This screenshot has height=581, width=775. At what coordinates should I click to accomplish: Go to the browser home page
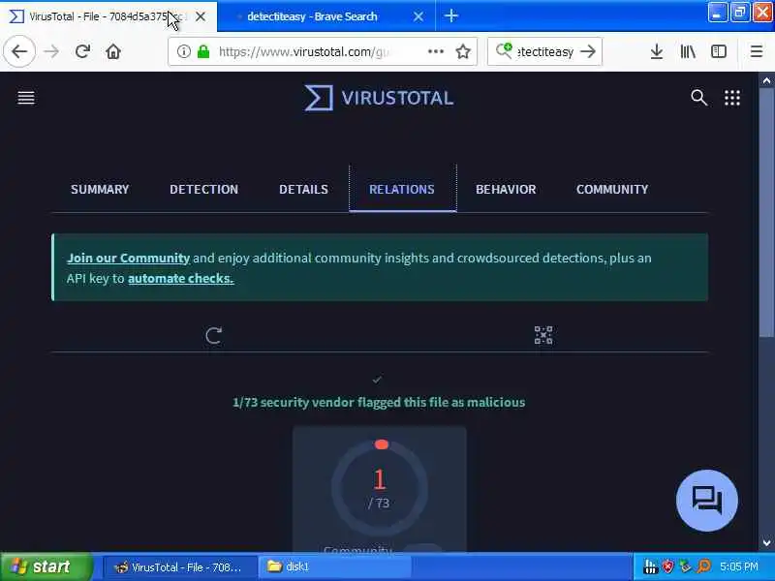click(x=113, y=51)
